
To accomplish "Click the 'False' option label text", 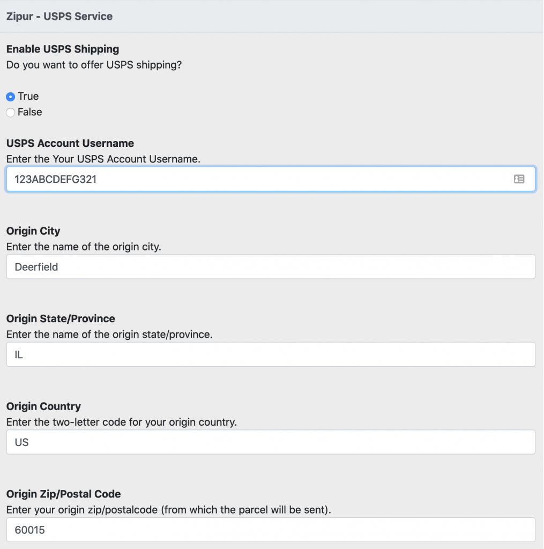I will point(30,112).
